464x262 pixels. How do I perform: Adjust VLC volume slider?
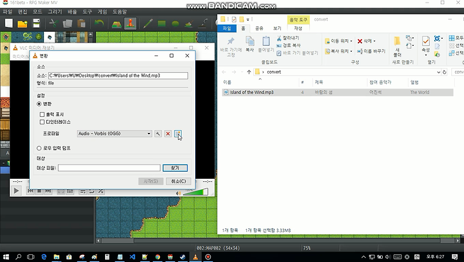tap(196, 192)
